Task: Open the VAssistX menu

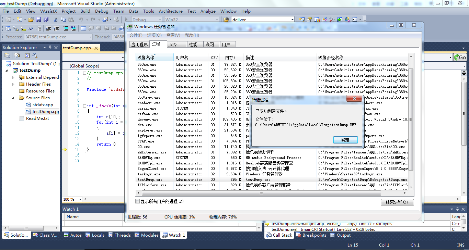Action: click(48, 11)
